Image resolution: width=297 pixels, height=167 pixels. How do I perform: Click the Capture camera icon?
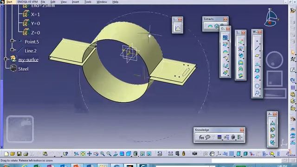tap(194, 154)
